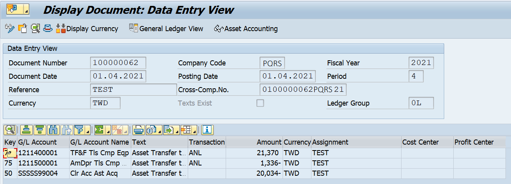Viewport: 511px width, 184px height.
Task: Click the AmDpr Tls Cmp account name cell
Action: click(x=100, y=163)
